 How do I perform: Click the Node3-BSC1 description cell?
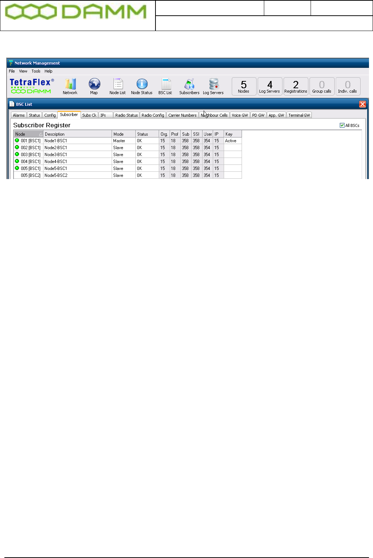click(x=77, y=155)
